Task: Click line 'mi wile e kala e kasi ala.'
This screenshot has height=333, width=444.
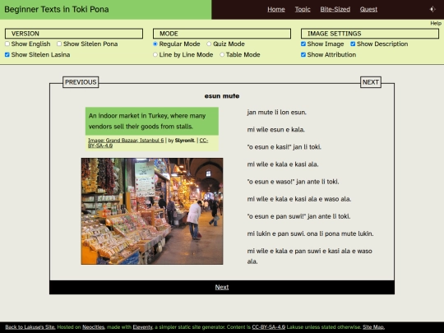Action: click(283, 164)
